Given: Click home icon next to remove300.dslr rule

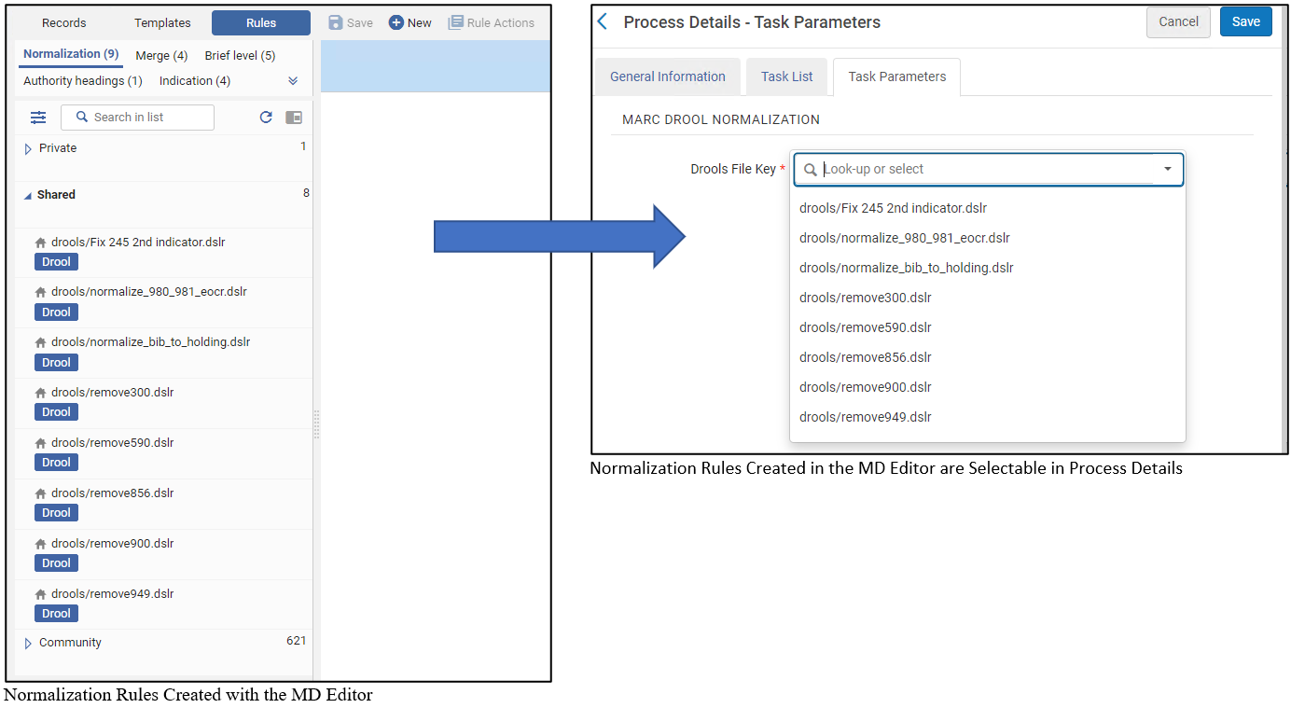Looking at the screenshot, I should click(40, 393).
